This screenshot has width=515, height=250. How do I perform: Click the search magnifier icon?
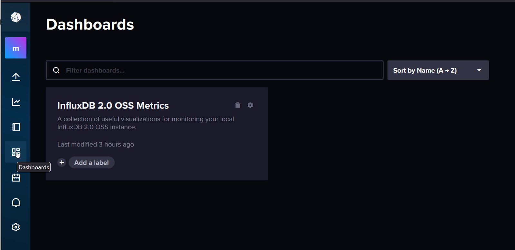pyautogui.click(x=56, y=70)
